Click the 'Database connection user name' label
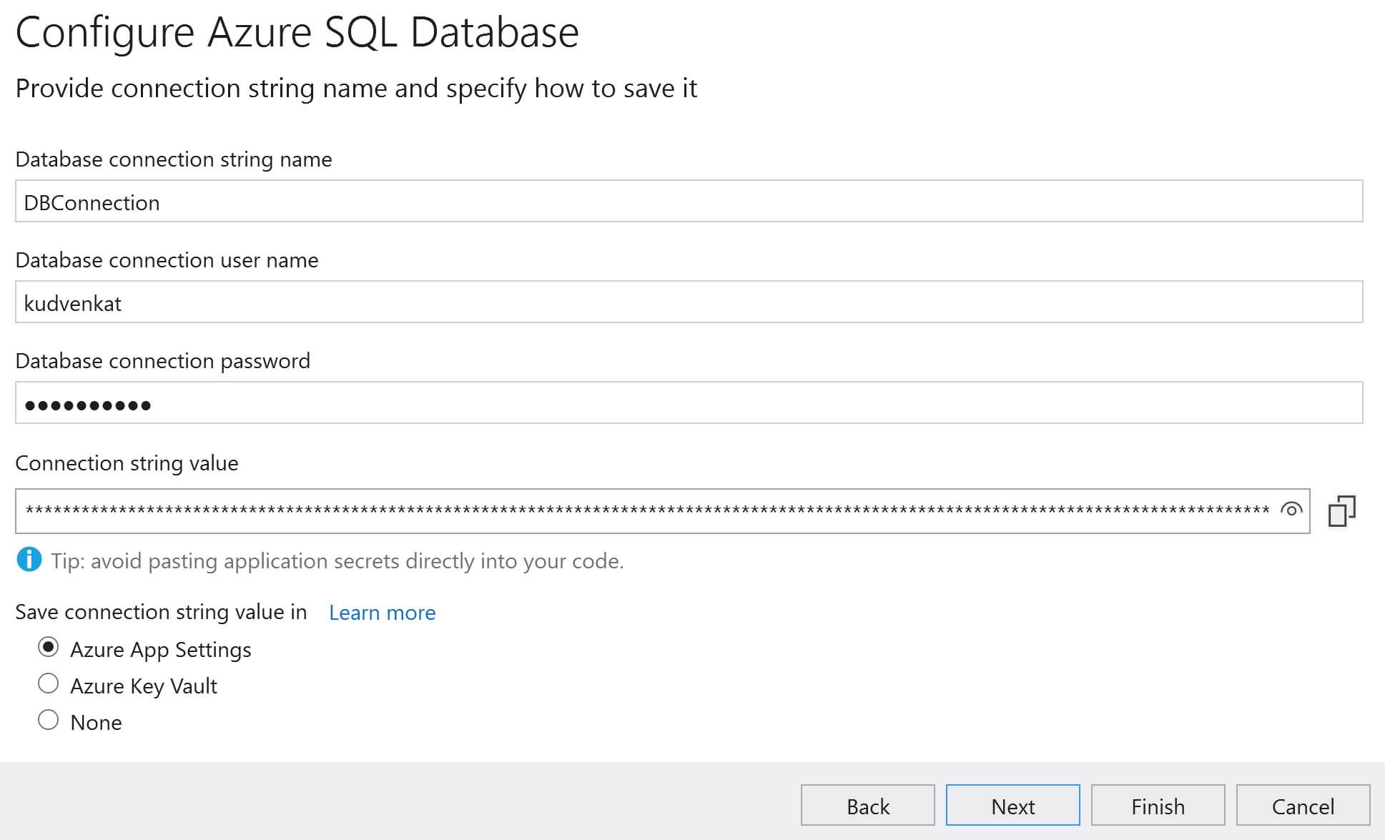This screenshot has height=840, width=1385. 167,260
